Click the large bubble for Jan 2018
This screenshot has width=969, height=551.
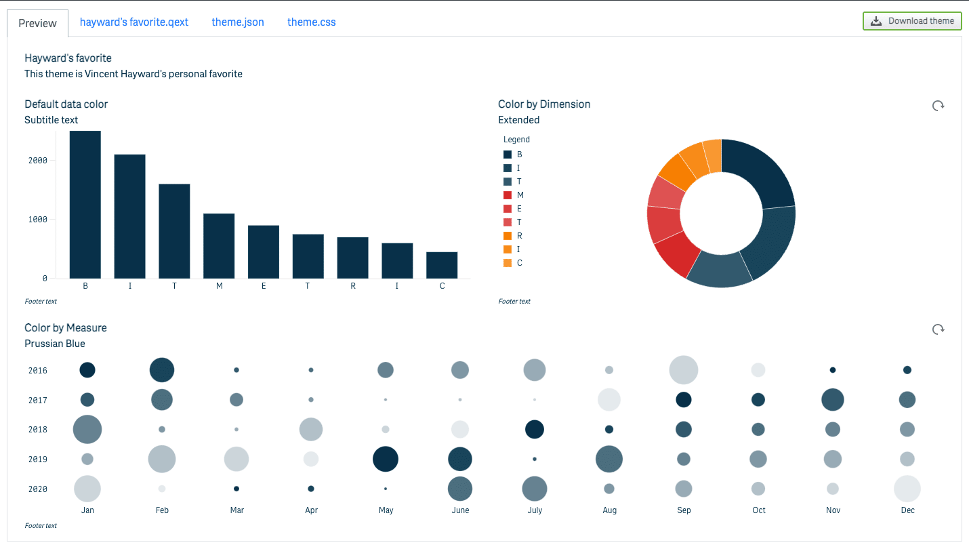[87, 430]
